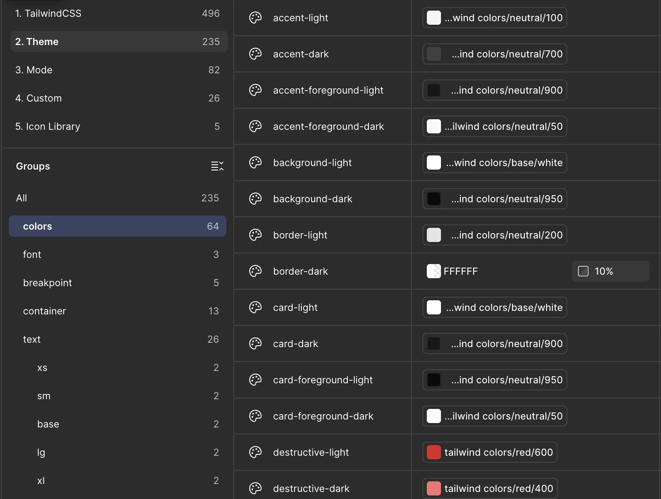Select the lg text subgroup
The width and height of the screenshot is (661, 499).
[x=118, y=452]
